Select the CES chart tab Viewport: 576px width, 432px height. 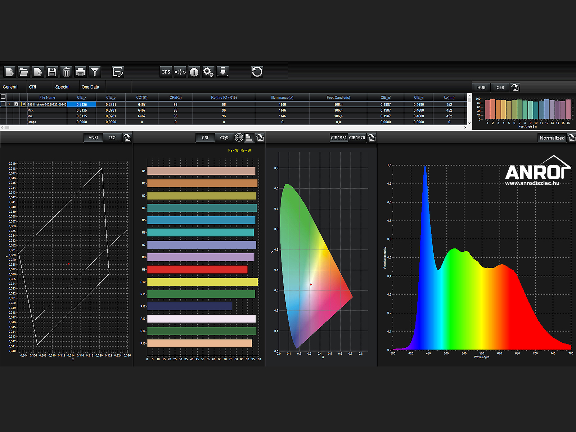point(500,87)
